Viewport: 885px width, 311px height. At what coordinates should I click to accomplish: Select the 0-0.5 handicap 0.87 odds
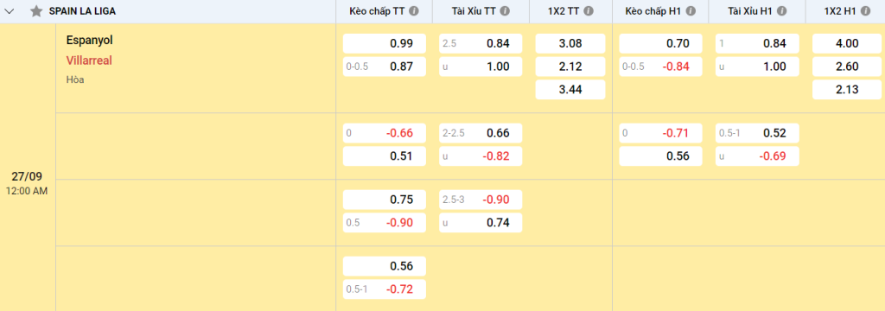pyautogui.click(x=385, y=67)
